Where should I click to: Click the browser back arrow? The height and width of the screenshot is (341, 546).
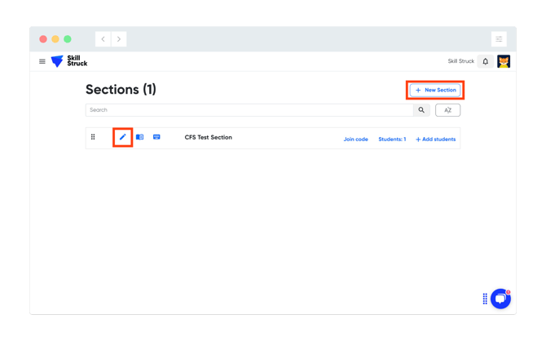click(103, 39)
